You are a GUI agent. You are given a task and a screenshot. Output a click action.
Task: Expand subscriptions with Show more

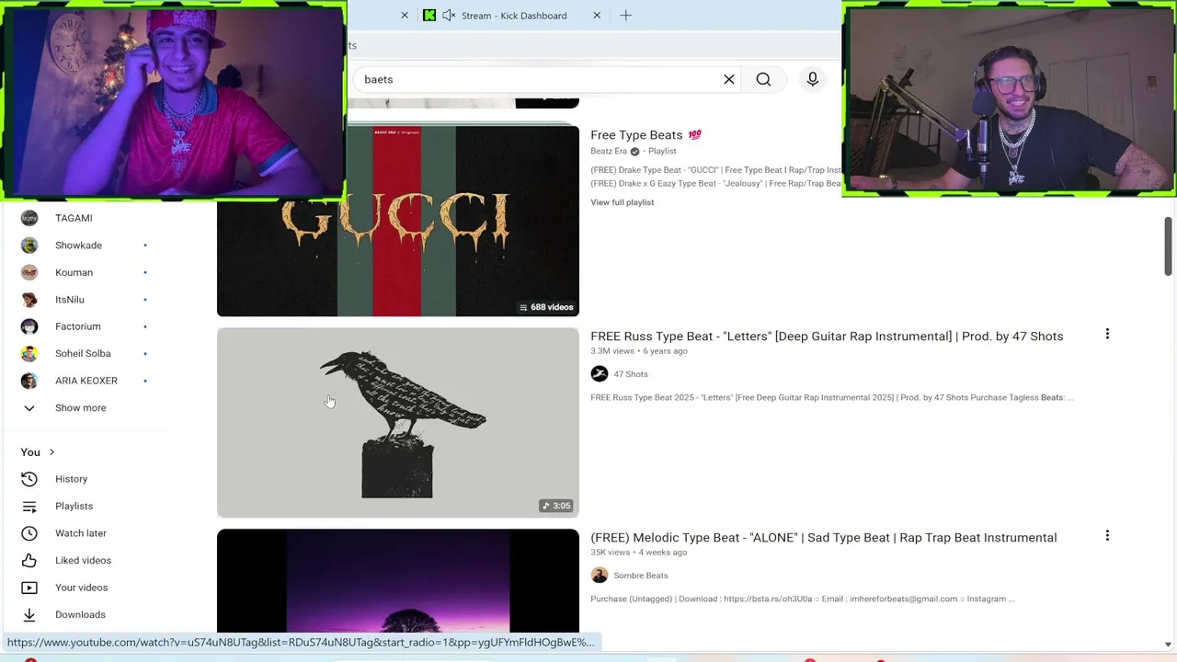point(80,407)
